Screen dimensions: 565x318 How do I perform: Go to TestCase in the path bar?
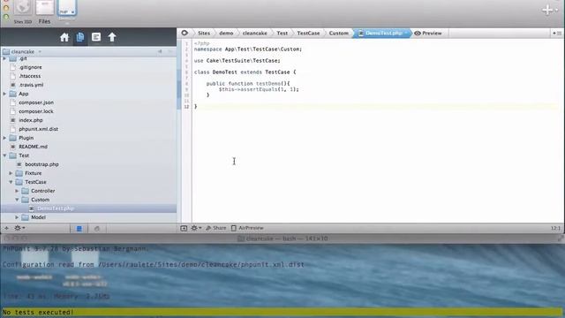(x=308, y=34)
